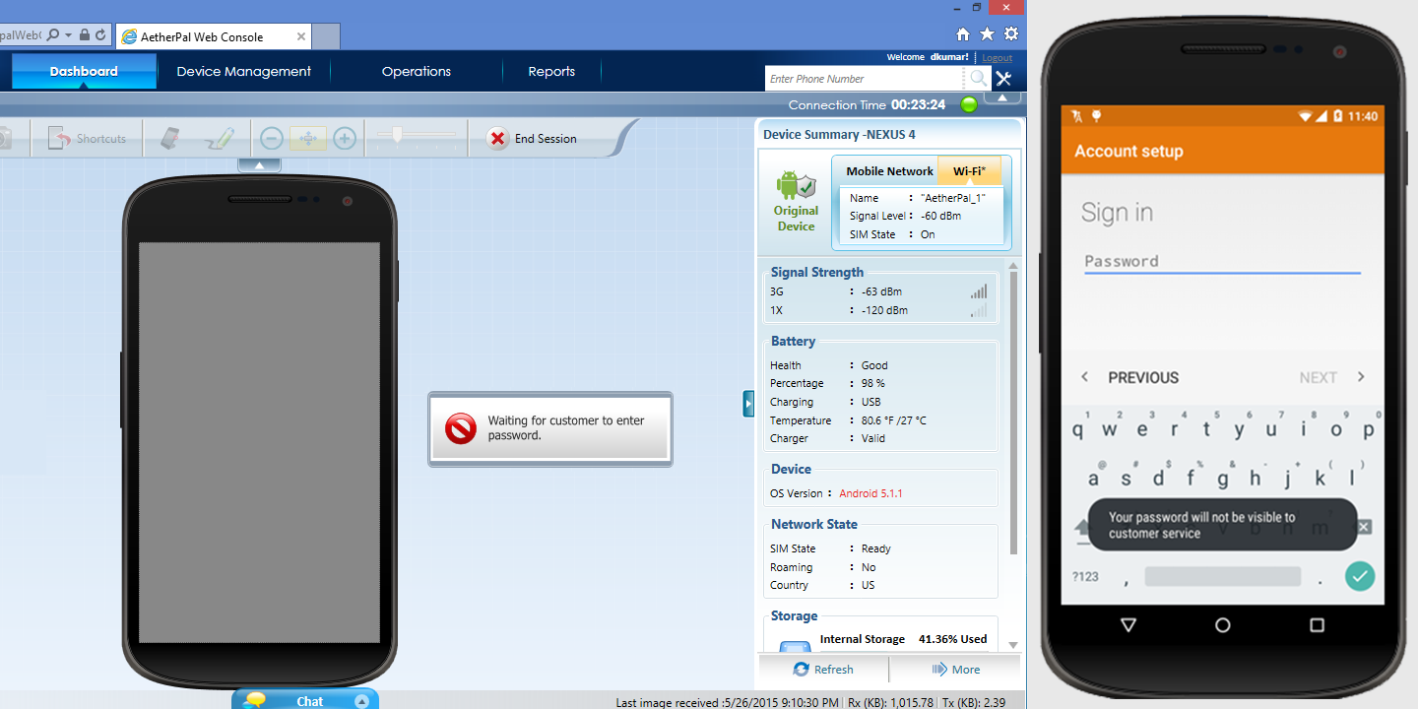Image resolution: width=1418 pixels, height=709 pixels.
Task: Click the Device Summary scrollbar down arrow
Action: [x=1013, y=645]
